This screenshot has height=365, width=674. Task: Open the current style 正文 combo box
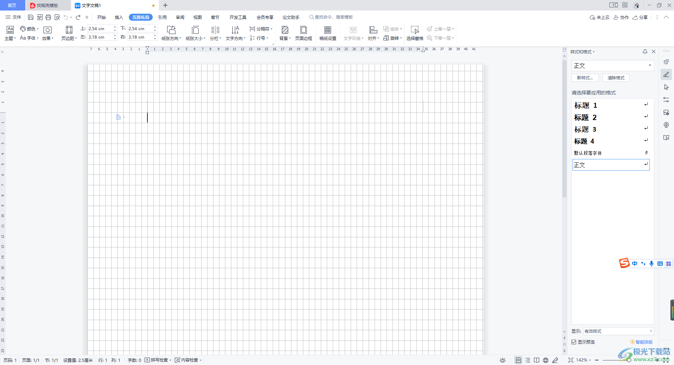(613, 66)
